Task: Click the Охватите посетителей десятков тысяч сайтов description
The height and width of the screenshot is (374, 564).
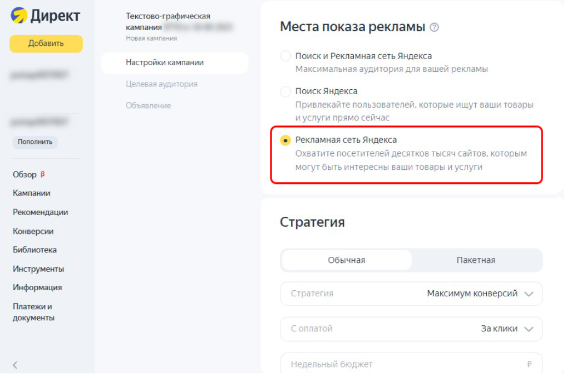Action: (x=411, y=160)
